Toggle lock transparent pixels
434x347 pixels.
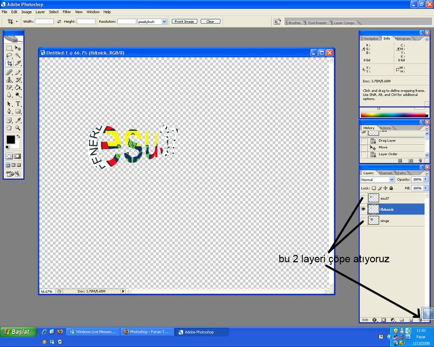click(x=374, y=188)
